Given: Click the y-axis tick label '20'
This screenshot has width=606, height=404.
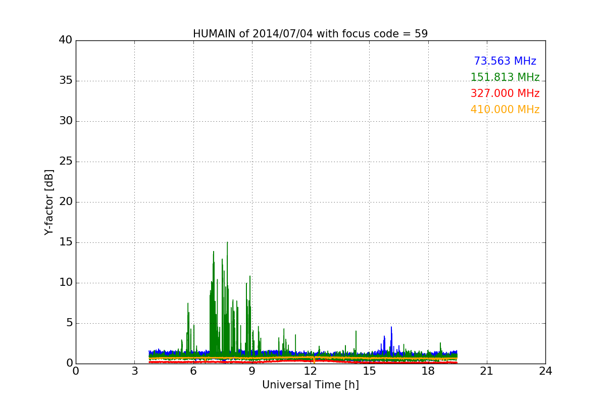Looking at the screenshot, I should 66,202.
